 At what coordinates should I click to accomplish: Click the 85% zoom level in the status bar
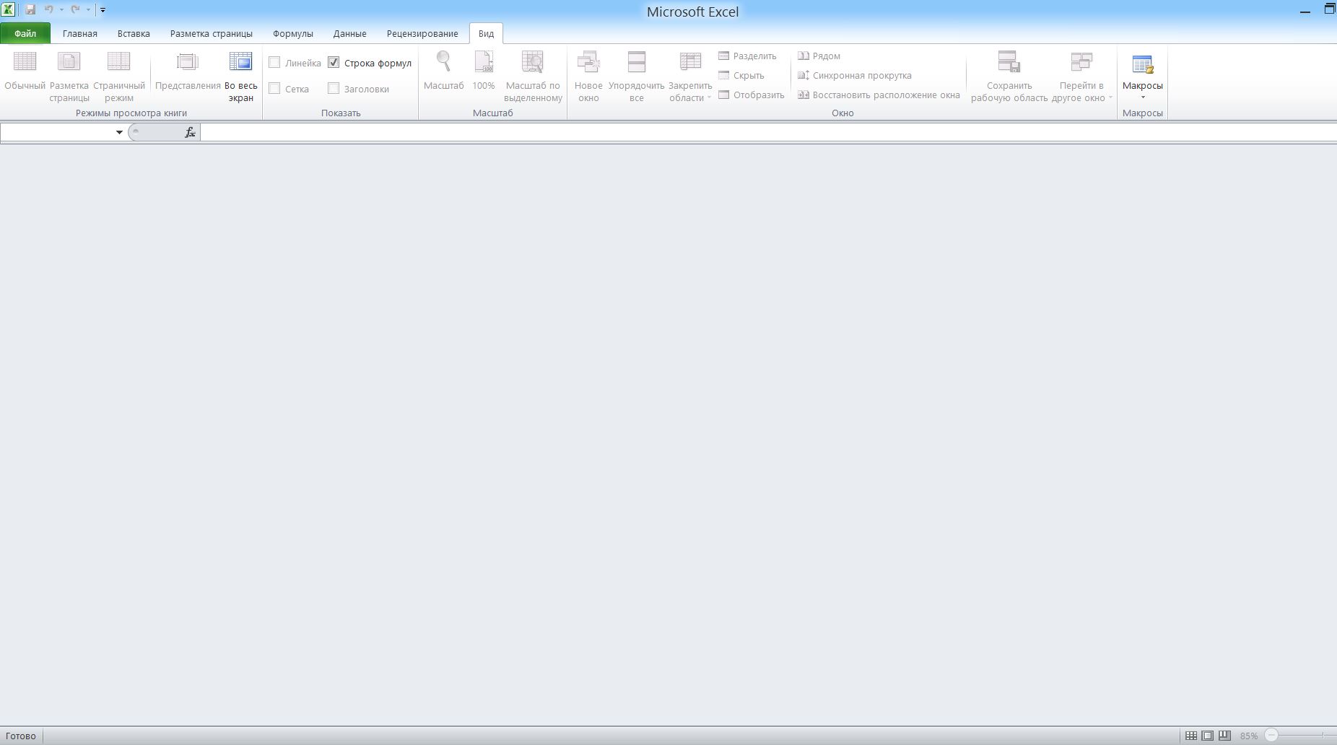[1249, 736]
